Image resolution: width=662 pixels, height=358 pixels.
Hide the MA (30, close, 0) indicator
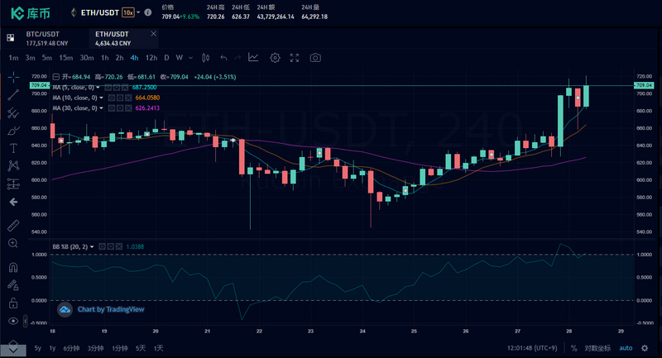[112, 108]
